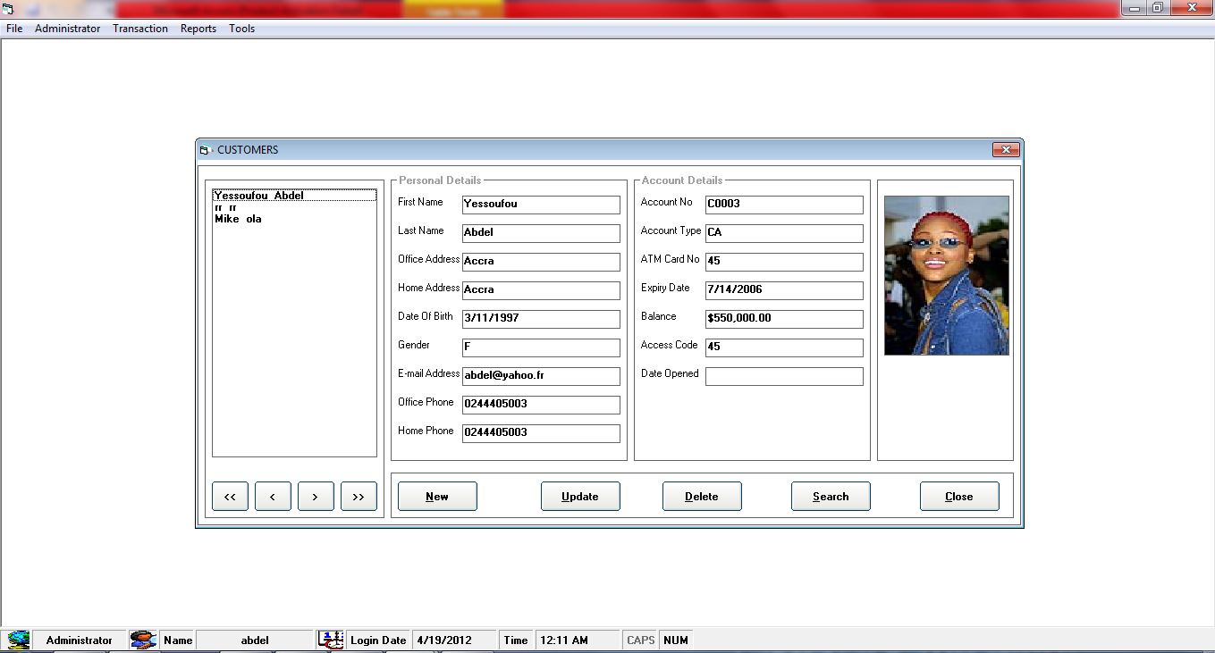Open the Reports menu
The image size is (1215, 653).
point(198,28)
